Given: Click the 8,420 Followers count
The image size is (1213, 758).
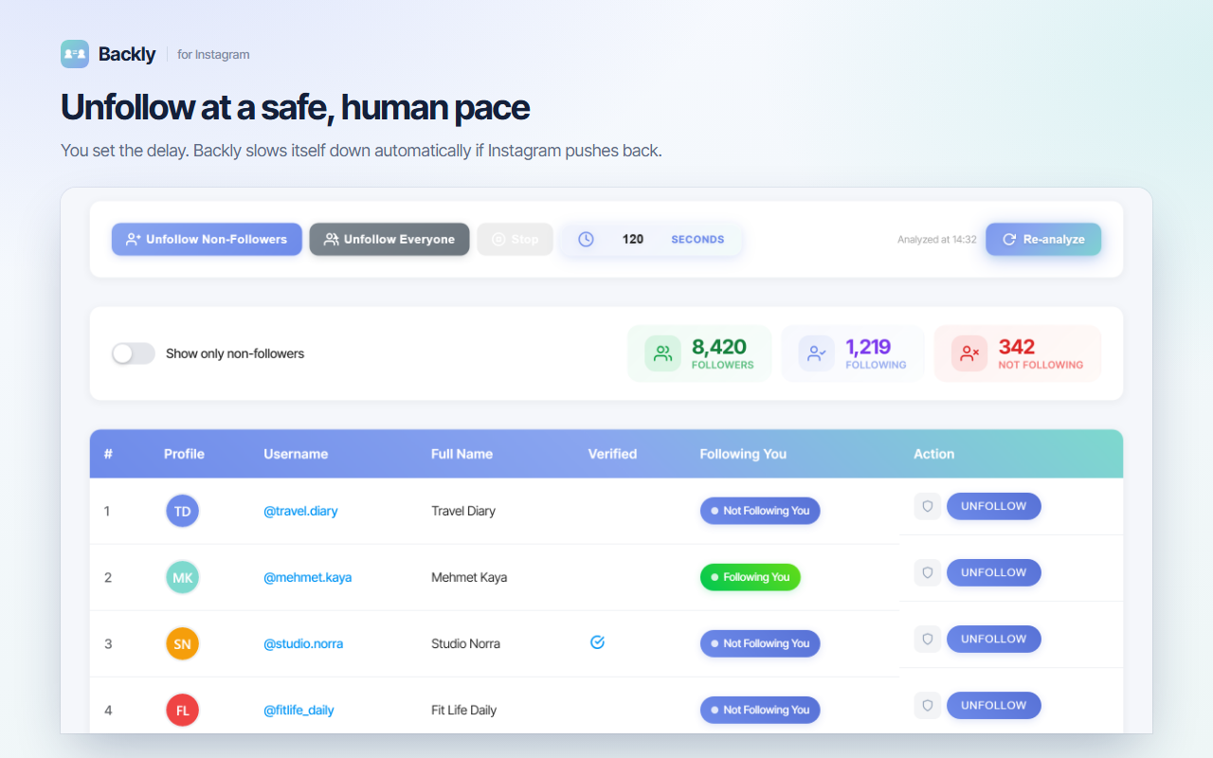Looking at the screenshot, I should coord(719,347).
